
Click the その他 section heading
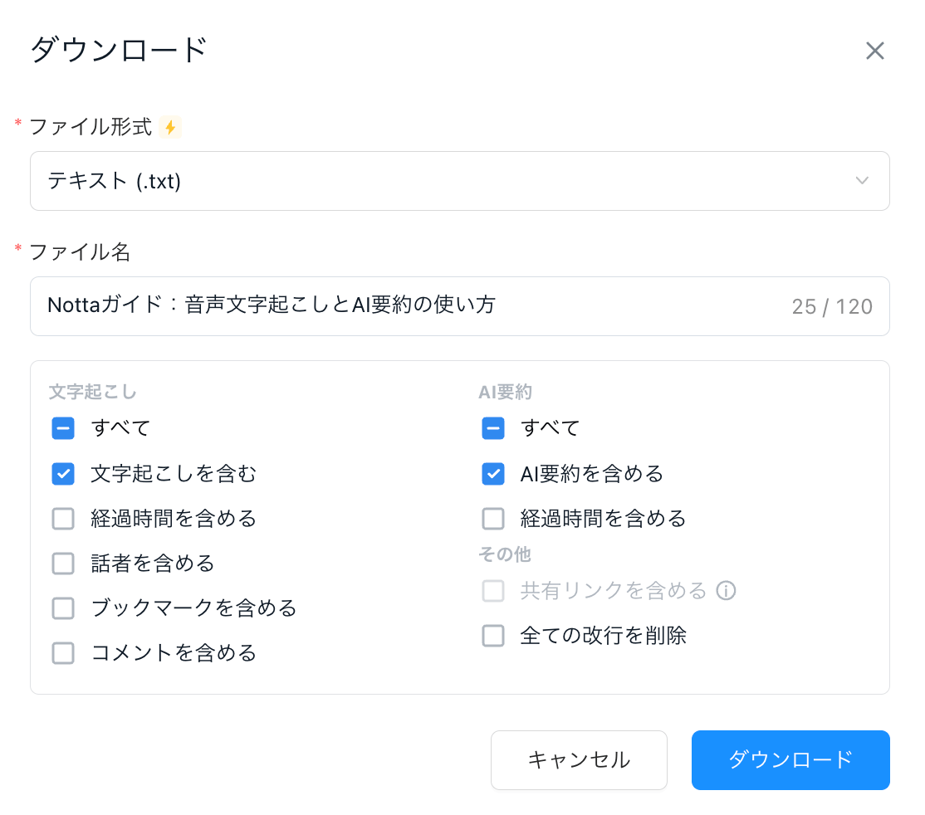(x=505, y=554)
